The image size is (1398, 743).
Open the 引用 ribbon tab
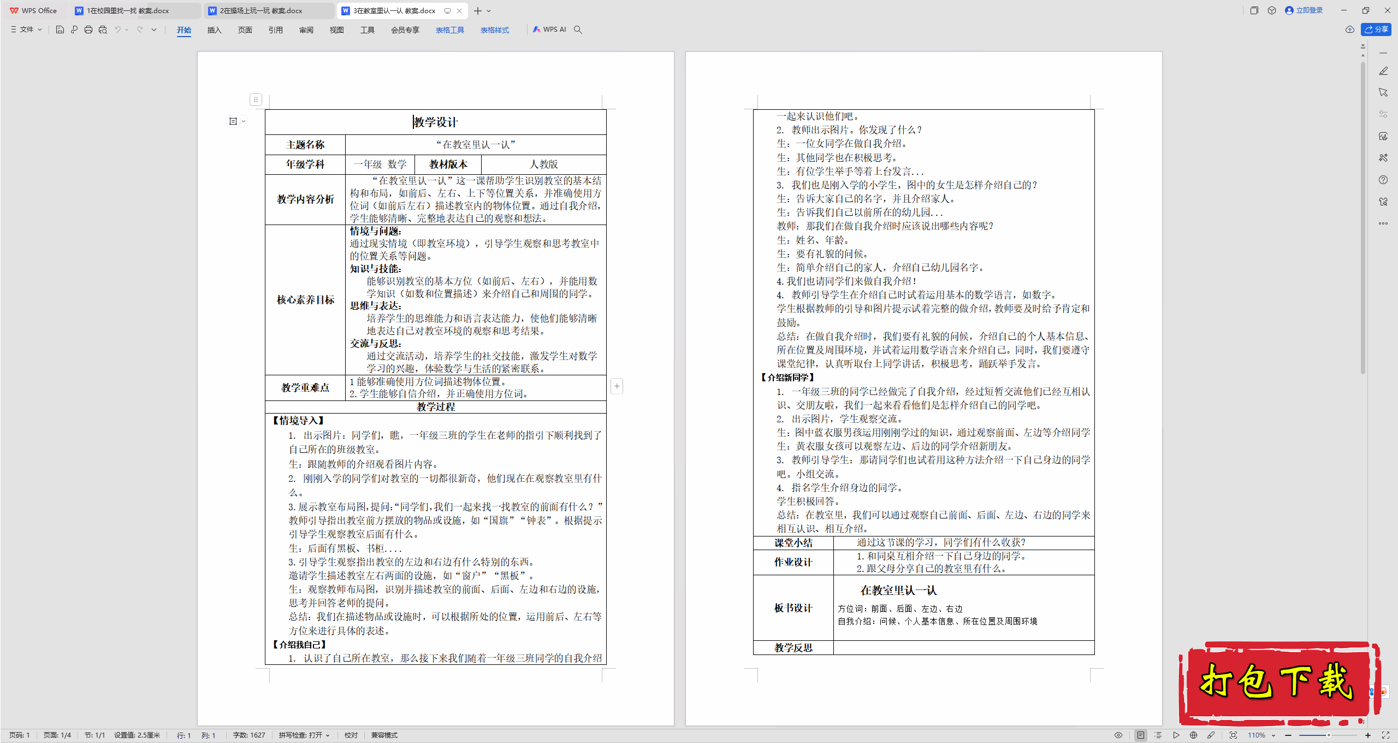click(x=275, y=30)
